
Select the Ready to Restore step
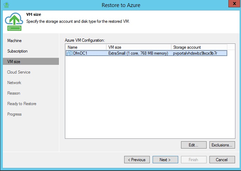click(22, 104)
